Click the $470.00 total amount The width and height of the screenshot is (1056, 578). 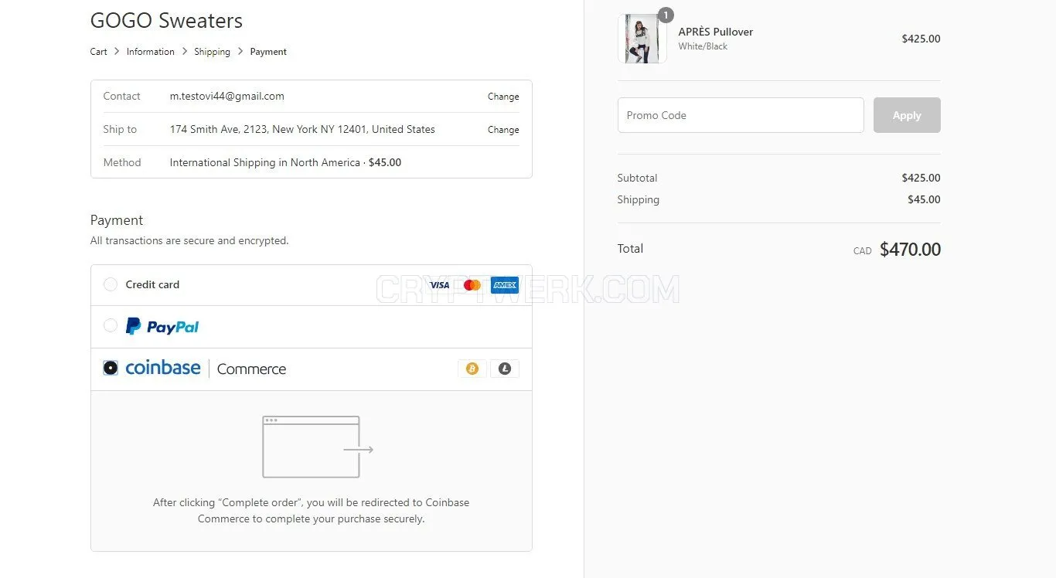910,250
